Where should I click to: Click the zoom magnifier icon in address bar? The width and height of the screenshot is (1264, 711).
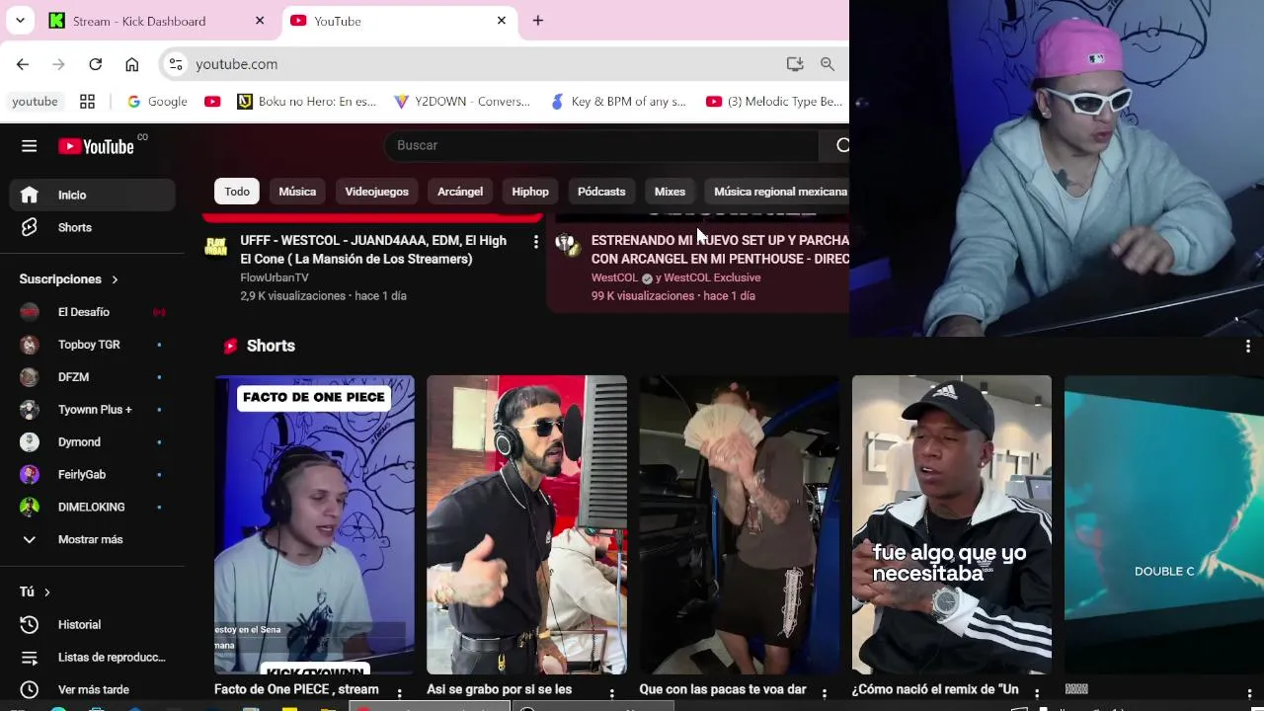point(828,64)
